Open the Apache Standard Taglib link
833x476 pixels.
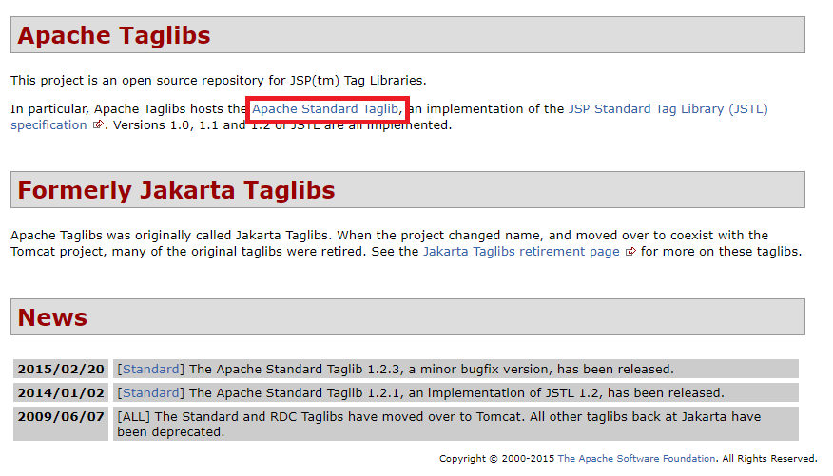(x=324, y=108)
